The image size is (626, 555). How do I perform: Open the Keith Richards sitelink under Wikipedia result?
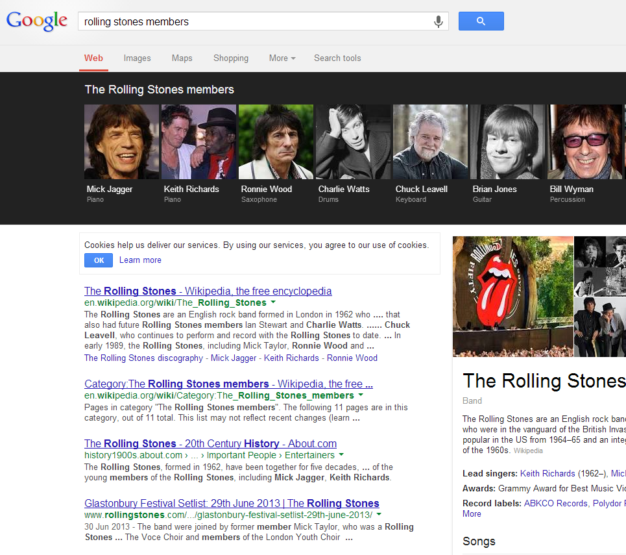[291, 358]
